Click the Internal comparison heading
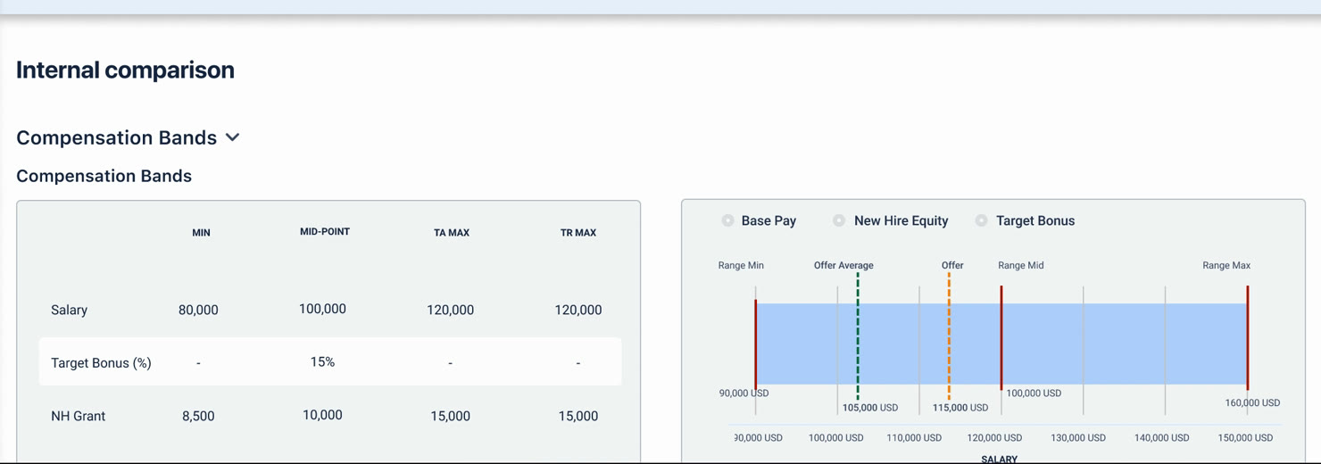 pos(125,70)
